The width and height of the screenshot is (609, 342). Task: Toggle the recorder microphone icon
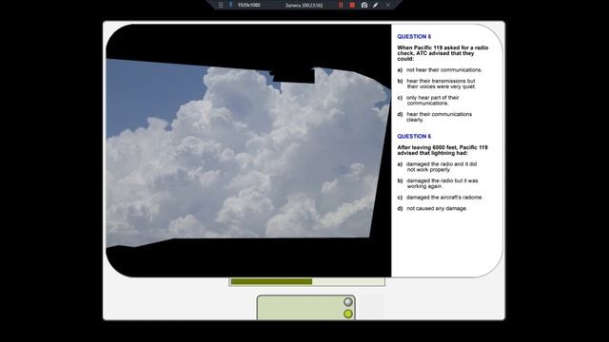(230, 5)
